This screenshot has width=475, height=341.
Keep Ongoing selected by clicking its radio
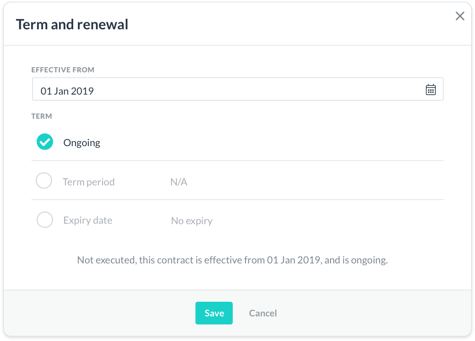[44, 141]
